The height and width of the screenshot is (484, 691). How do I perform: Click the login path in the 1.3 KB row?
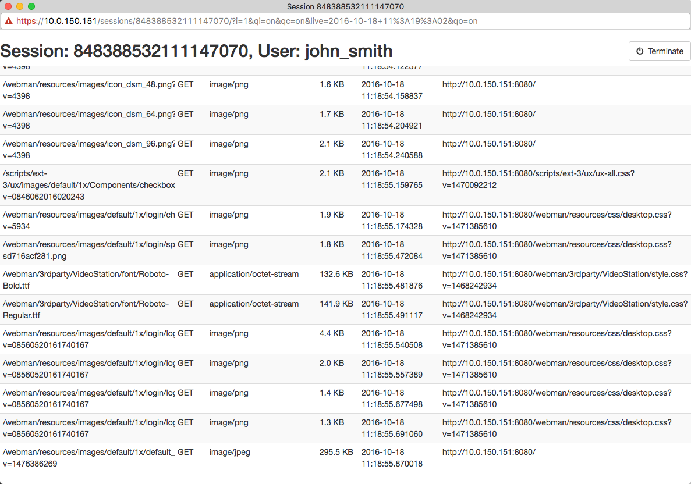tap(88, 428)
